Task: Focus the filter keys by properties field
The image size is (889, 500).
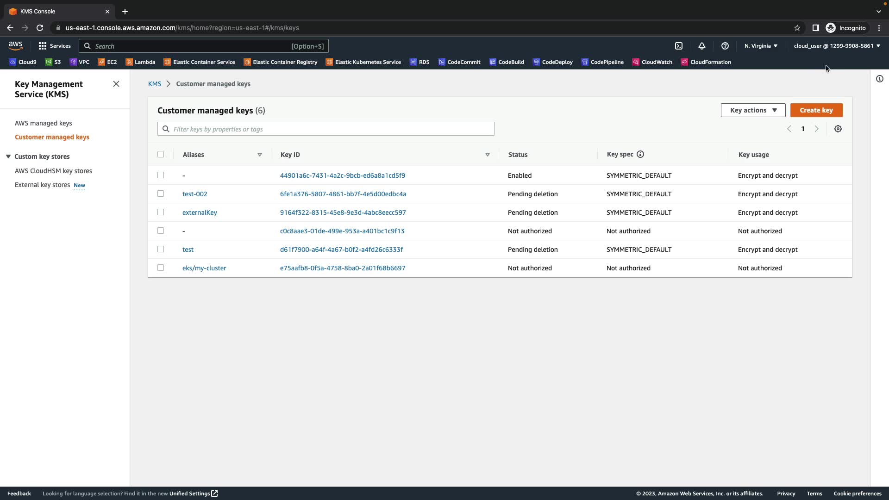Action: coord(331,129)
